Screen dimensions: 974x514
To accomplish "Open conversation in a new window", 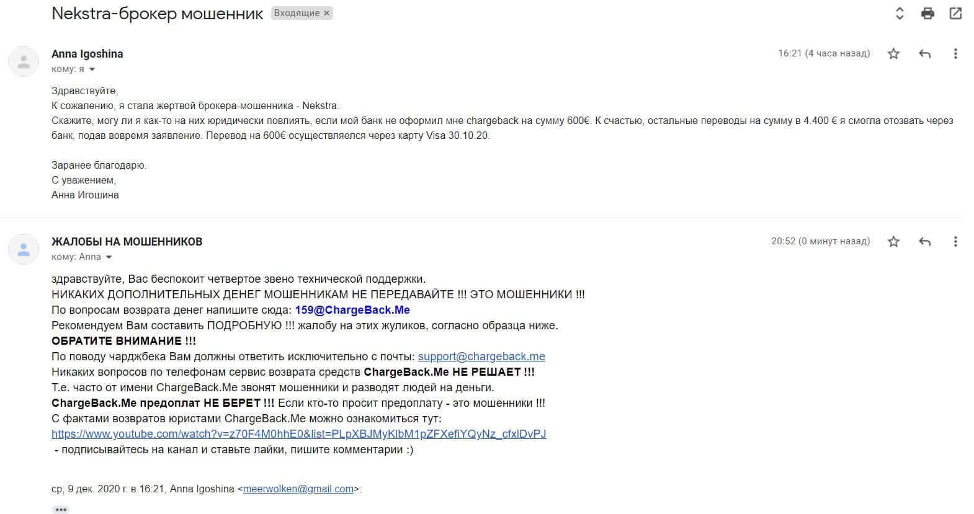I will pos(955,13).
